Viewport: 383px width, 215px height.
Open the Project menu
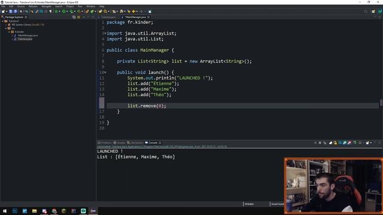click(x=70, y=7)
